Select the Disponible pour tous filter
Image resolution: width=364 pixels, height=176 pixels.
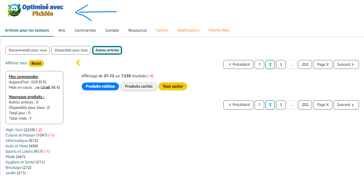click(x=71, y=50)
